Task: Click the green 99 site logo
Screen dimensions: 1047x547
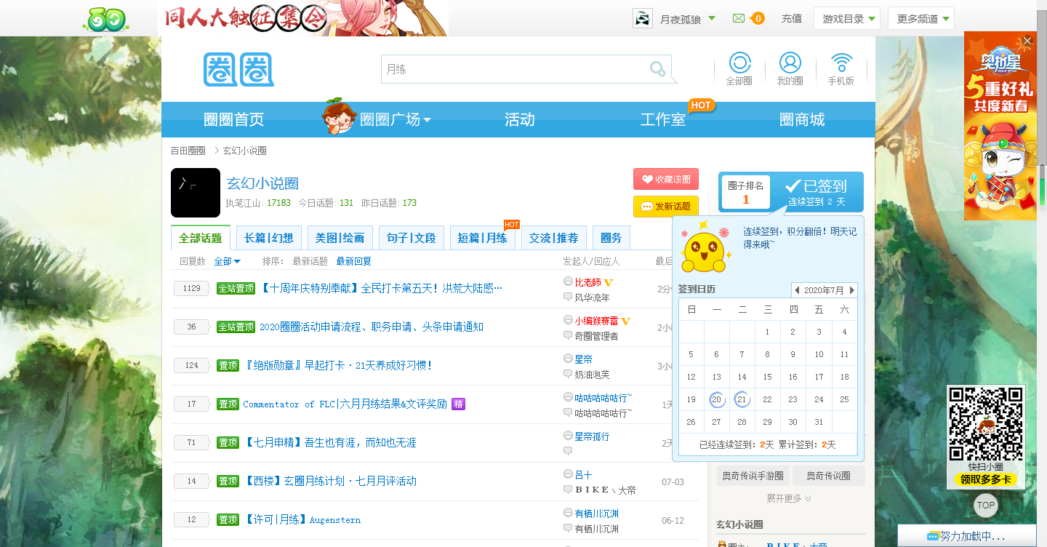Action: 106,20
